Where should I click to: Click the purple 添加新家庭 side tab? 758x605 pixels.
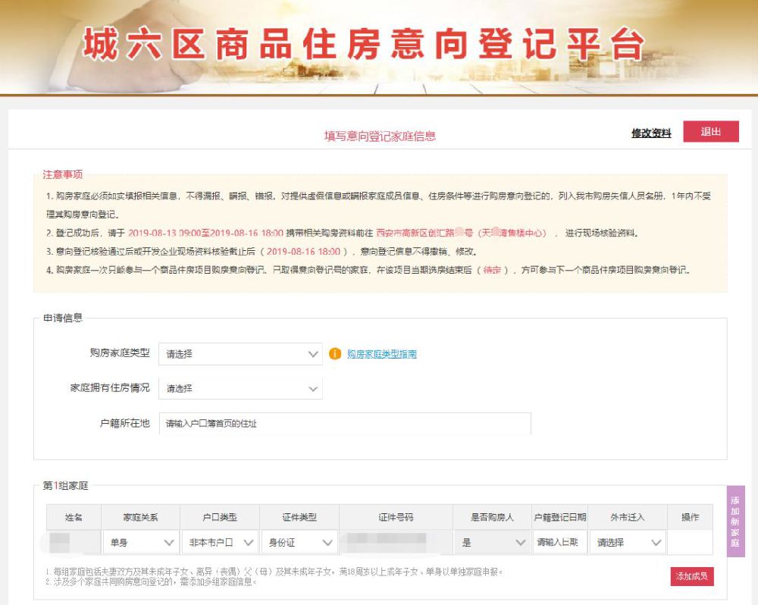[x=735, y=522]
